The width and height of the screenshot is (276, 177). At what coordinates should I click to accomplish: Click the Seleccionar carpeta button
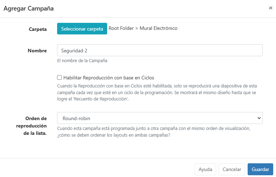click(x=82, y=28)
